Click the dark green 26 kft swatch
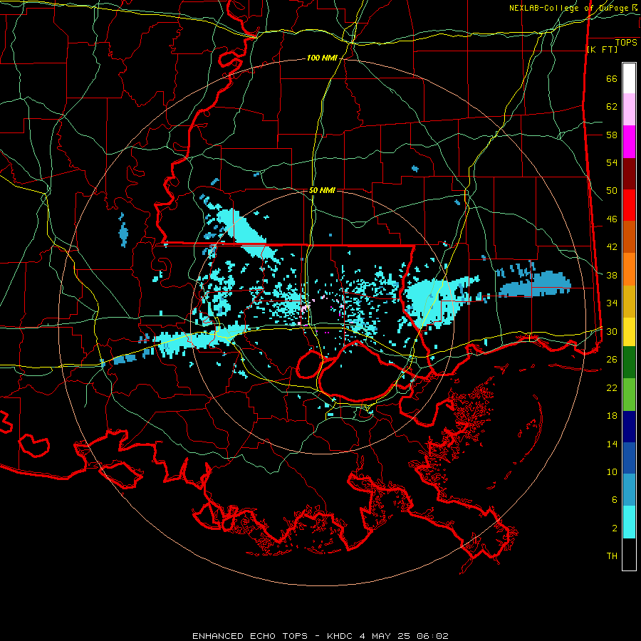Screen dimensions: 641x641 click(629, 363)
